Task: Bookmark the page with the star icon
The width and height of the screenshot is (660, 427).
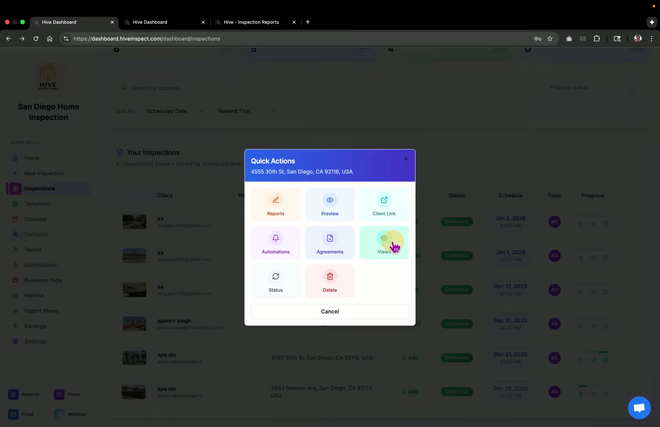Action: [x=550, y=39]
